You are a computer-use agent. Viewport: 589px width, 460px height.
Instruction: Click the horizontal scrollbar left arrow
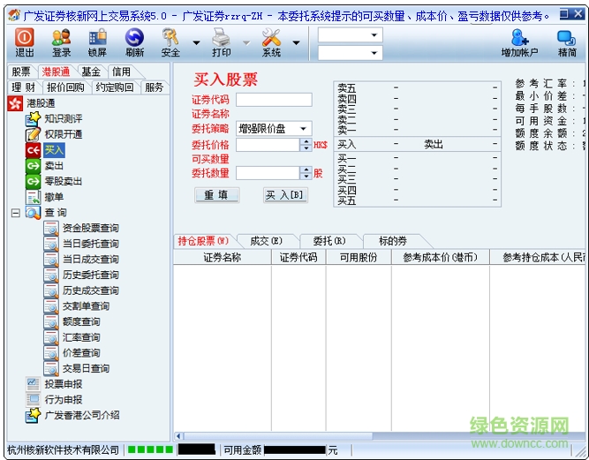click(x=178, y=436)
